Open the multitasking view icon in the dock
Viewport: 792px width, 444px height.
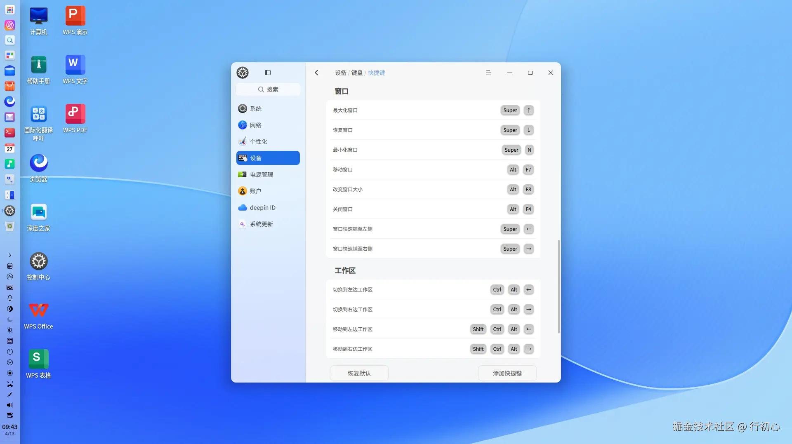point(10,55)
